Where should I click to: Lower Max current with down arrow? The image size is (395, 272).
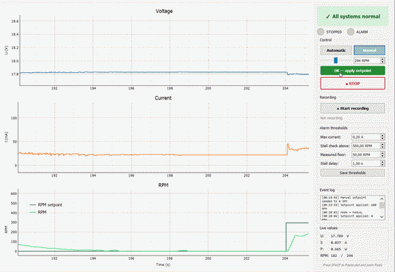pyautogui.click(x=383, y=138)
